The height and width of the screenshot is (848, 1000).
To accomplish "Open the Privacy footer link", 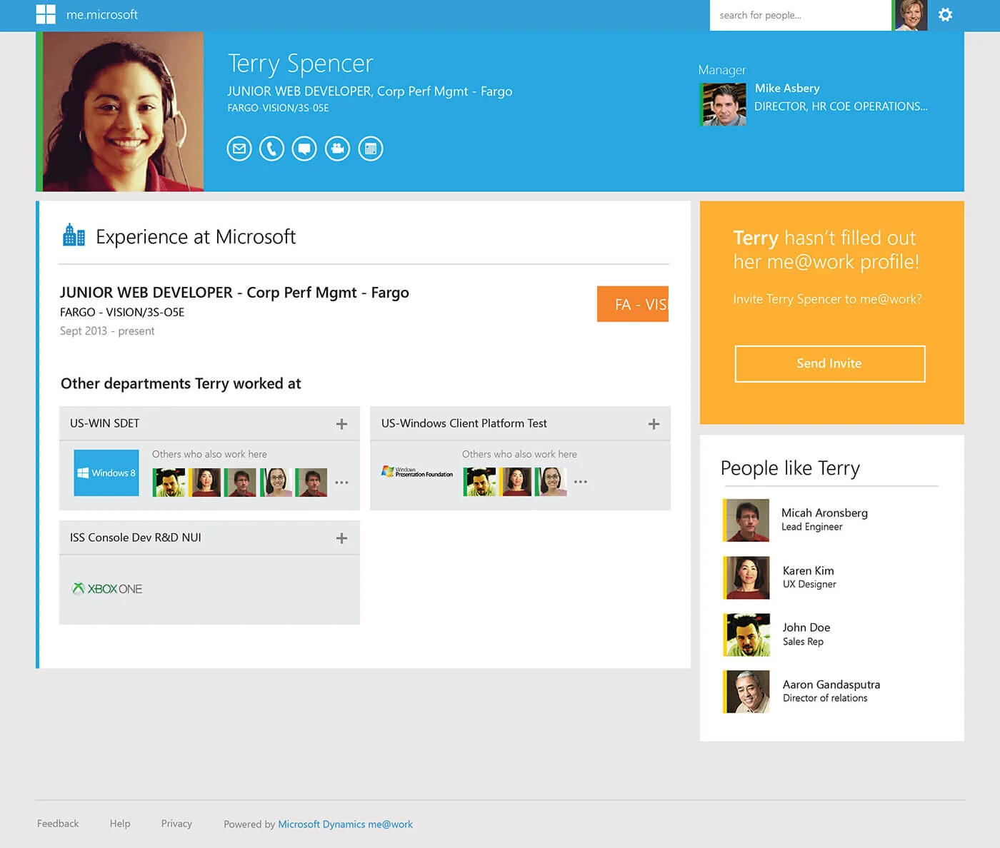I will tap(176, 824).
